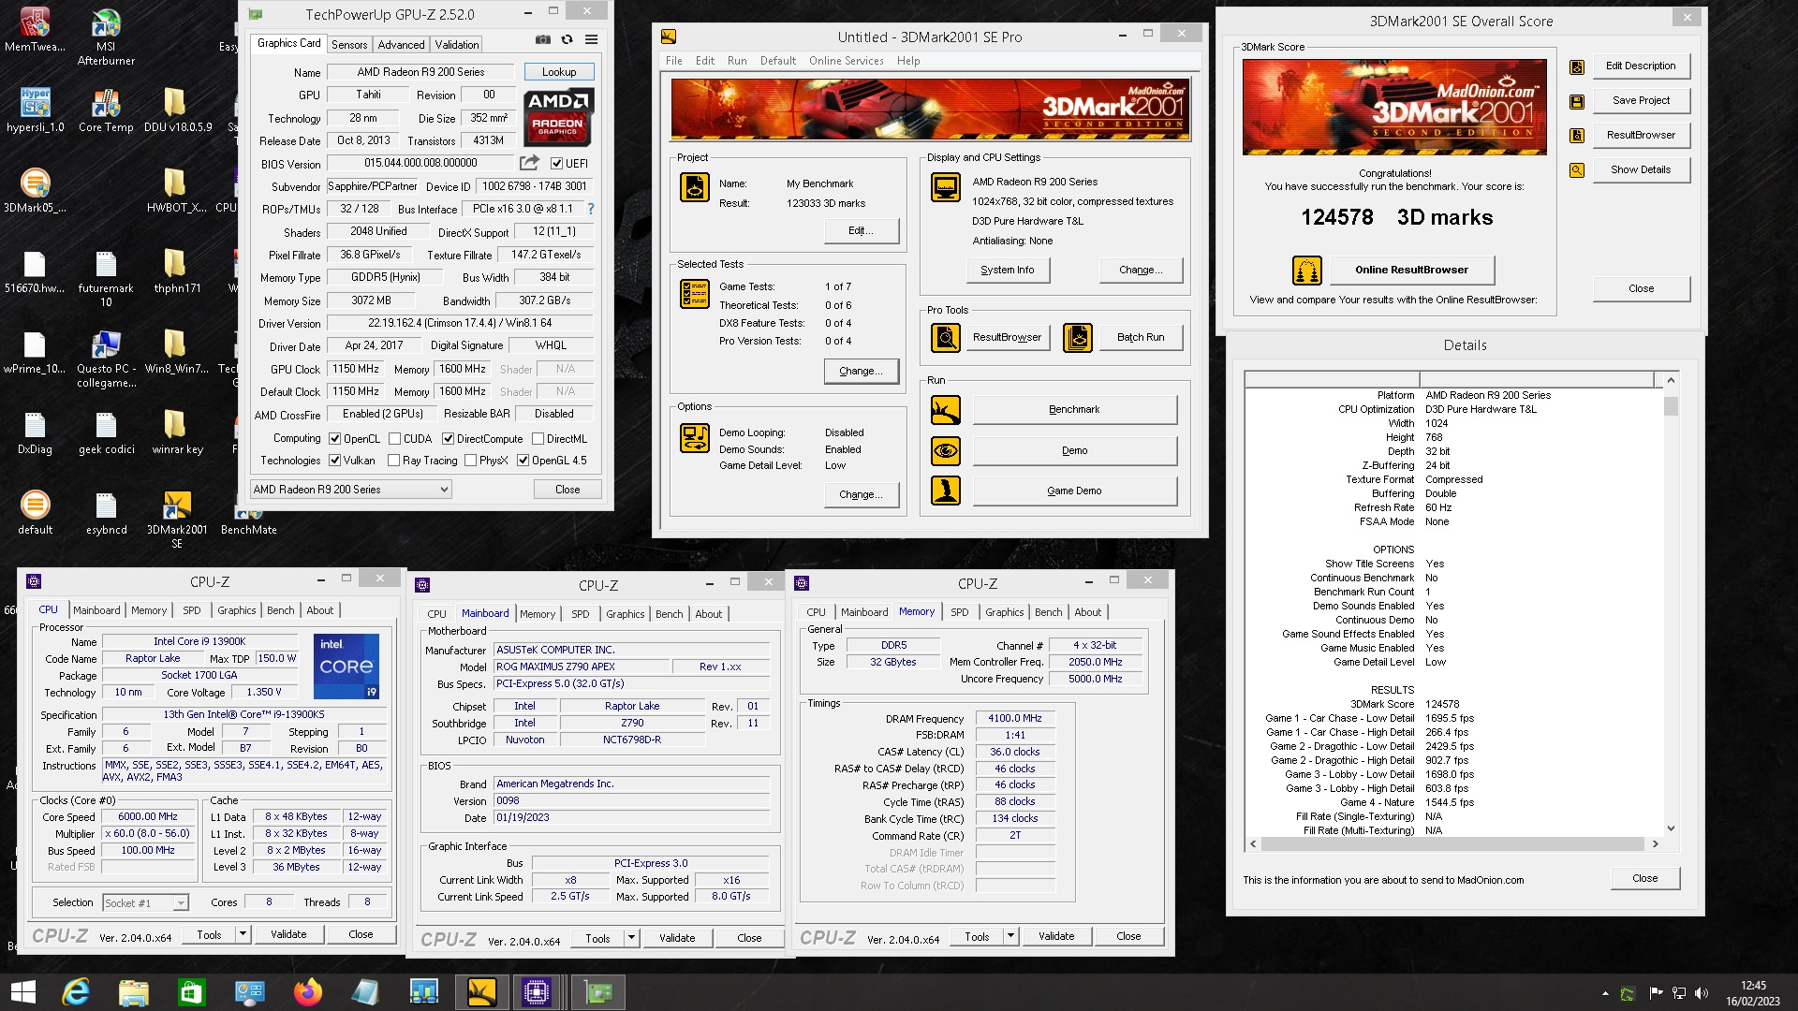Click the BIOS export share icon in GPU-Z
The height and width of the screenshot is (1011, 1798).
tap(529, 163)
